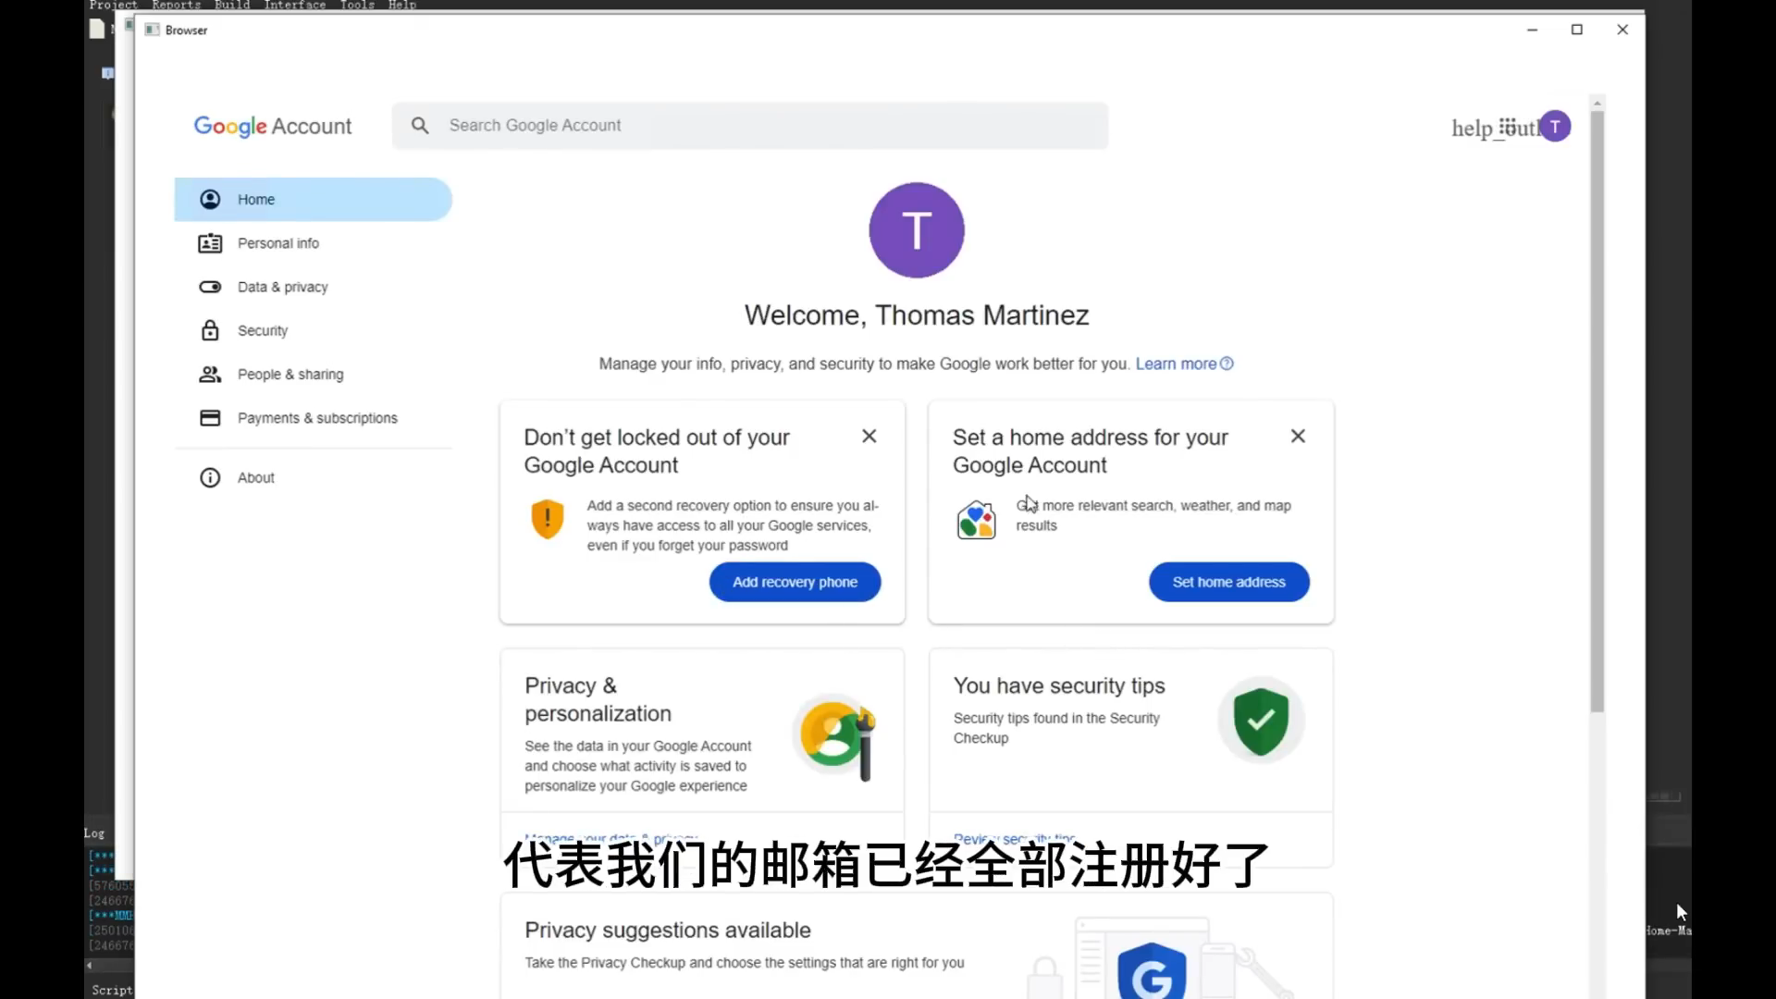Click the Google Account logo
This screenshot has height=999, width=1776.
point(272,126)
